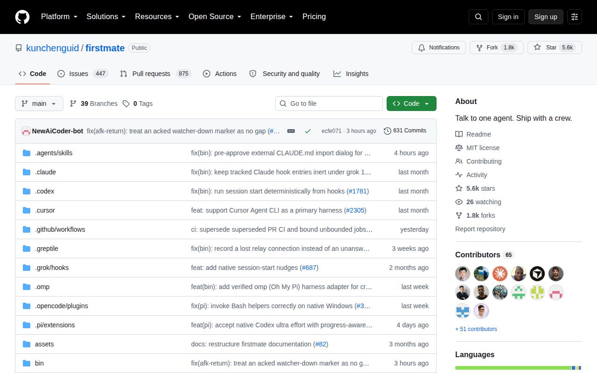
Task: Switch to the Security and quality tab
Action: pyautogui.click(x=285, y=74)
